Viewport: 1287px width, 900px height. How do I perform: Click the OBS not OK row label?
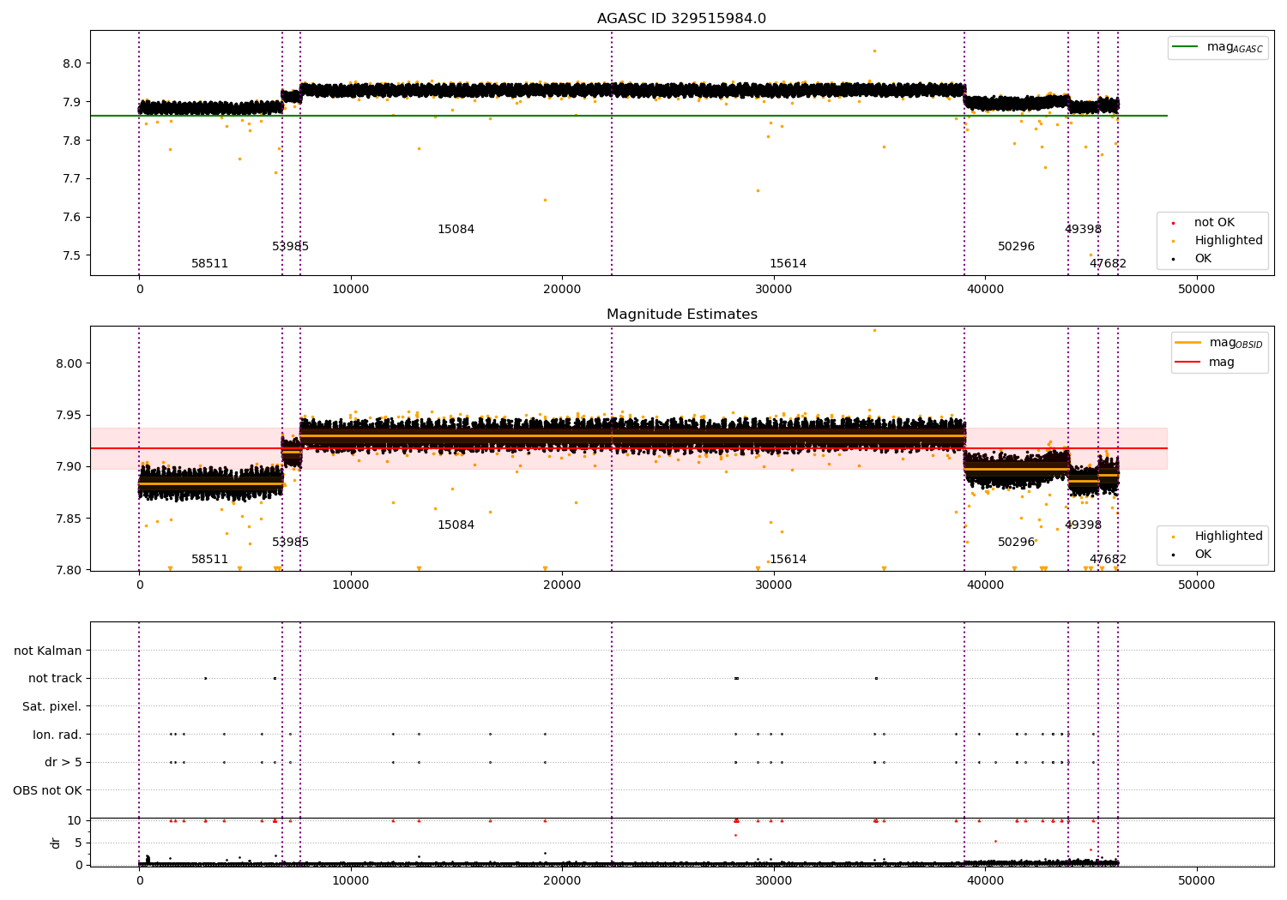click(x=48, y=790)
